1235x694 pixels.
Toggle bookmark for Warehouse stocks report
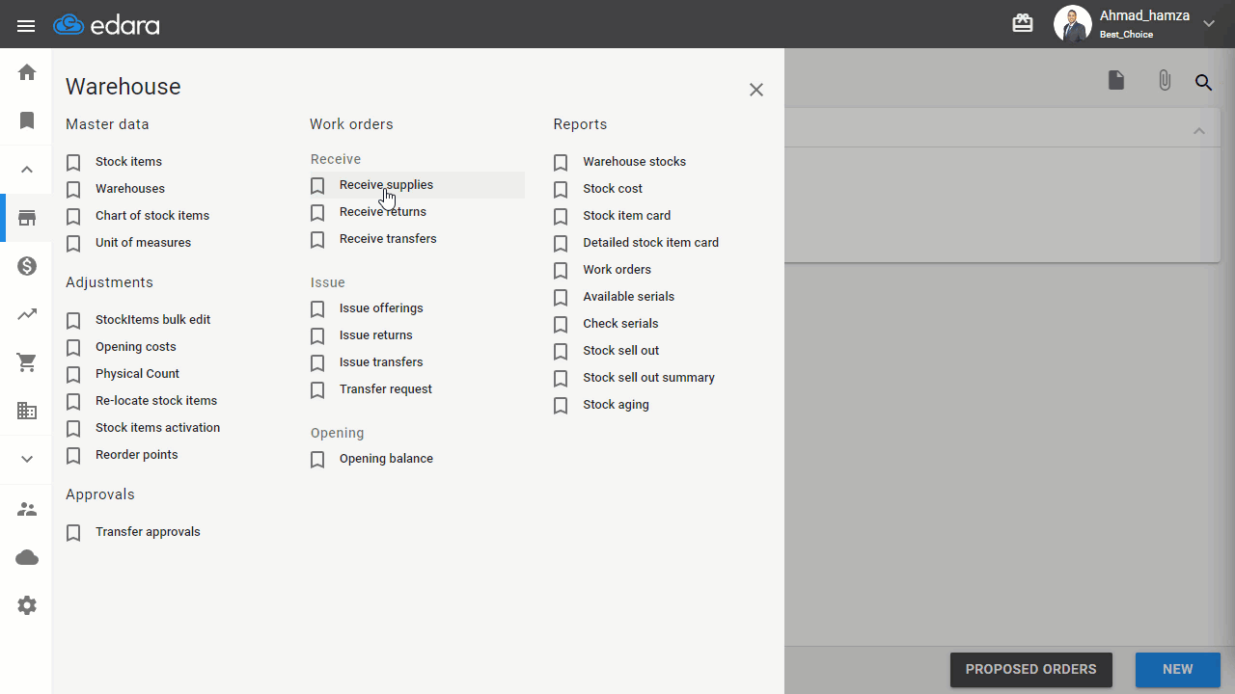coord(561,162)
